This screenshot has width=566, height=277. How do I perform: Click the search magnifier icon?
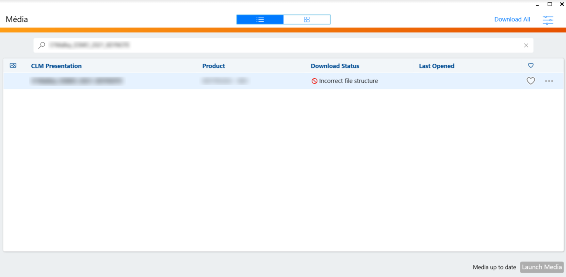tap(42, 45)
